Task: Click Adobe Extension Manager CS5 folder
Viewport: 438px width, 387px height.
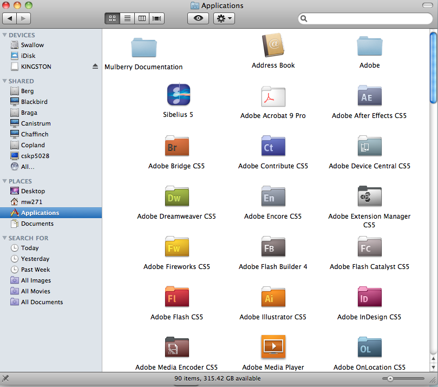Action: point(370,196)
